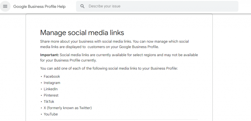Click the sentence "You can add one of each"
The image size is (251, 121).
(109, 68)
